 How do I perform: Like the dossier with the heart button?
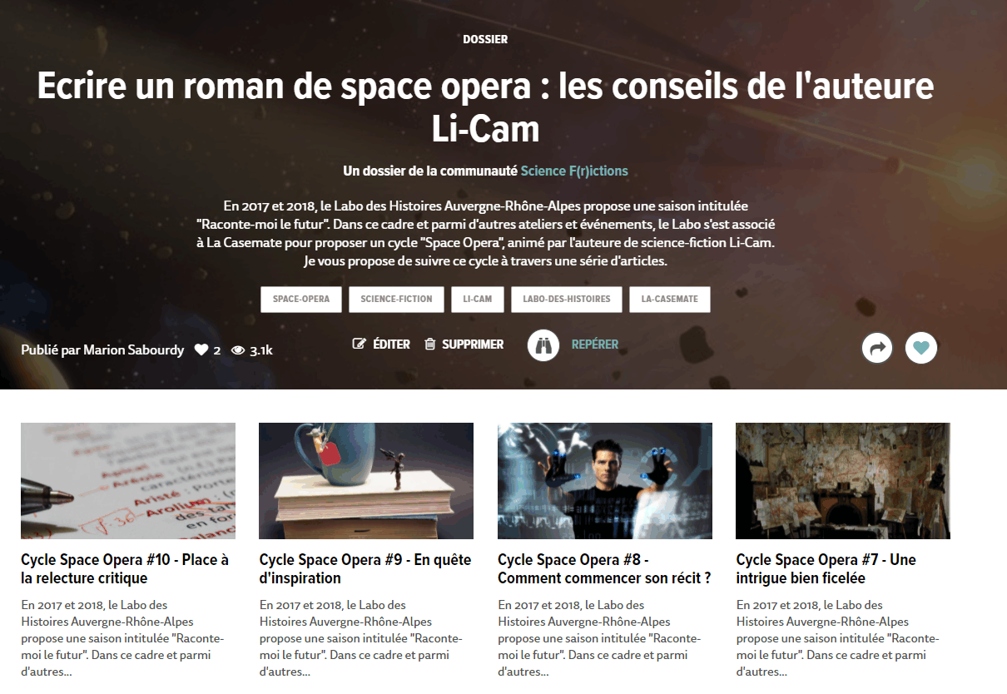920,348
